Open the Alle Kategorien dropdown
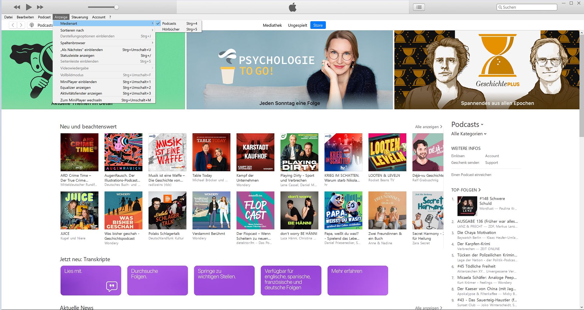 pyautogui.click(x=469, y=134)
